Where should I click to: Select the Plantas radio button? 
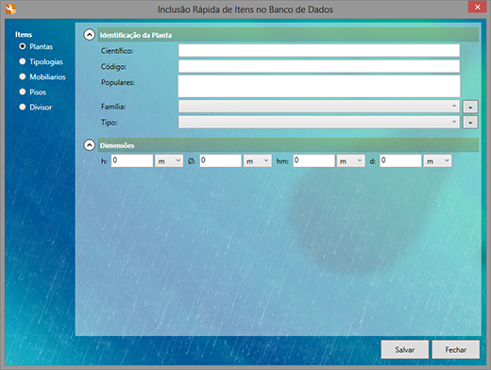[x=23, y=46]
